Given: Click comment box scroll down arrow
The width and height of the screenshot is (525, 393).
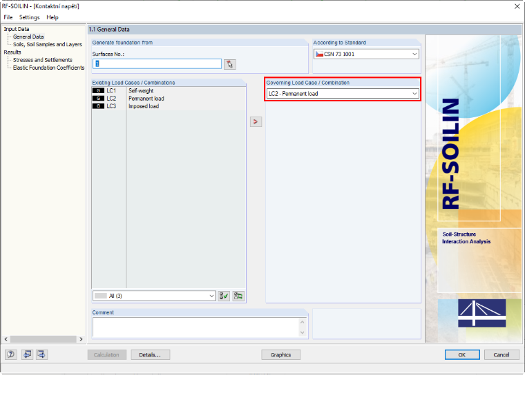Looking at the screenshot, I should coord(303,332).
